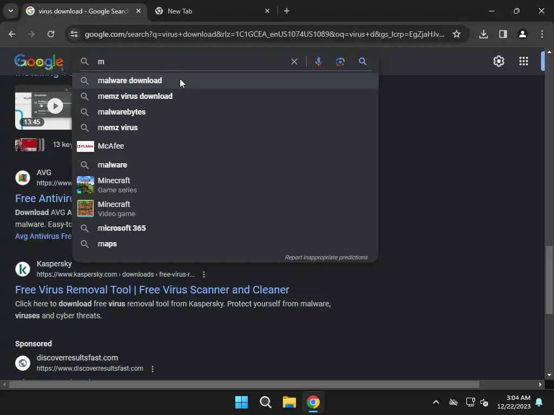Open Windows taskbar Search
554x415 pixels.
(265, 402)
